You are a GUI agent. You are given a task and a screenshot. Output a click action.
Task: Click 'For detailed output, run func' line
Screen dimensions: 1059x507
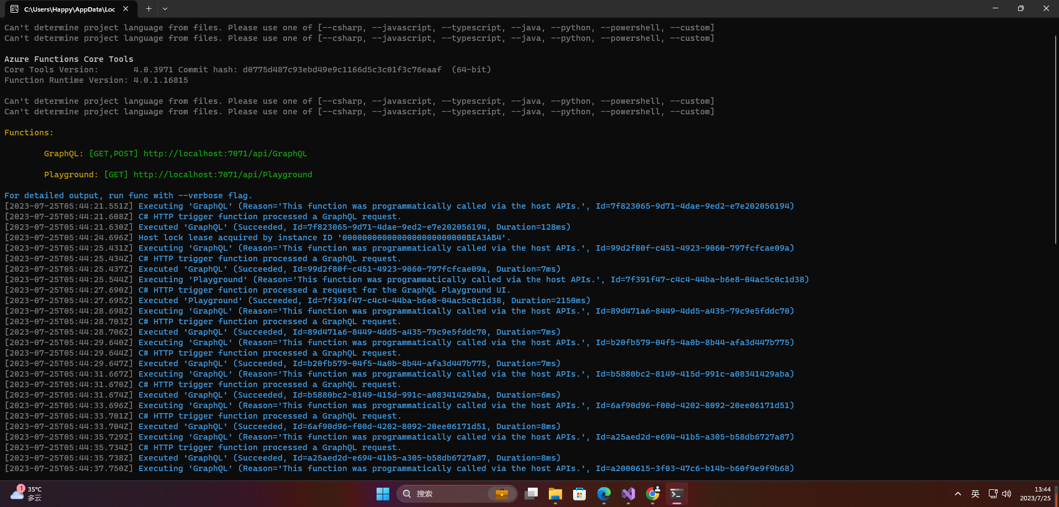point(128,196)
